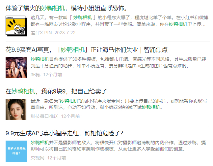This screenshot has height=166, width=213.
Task: Click source name 36氪
Action: [35, 75]
